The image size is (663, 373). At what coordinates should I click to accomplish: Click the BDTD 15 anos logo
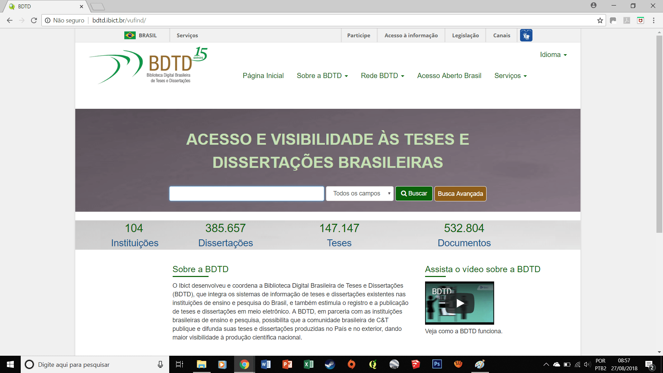[148, 66]
